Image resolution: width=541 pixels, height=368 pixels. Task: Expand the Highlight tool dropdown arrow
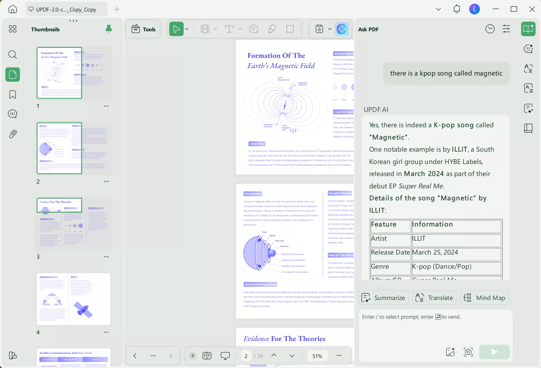point(215,29)
